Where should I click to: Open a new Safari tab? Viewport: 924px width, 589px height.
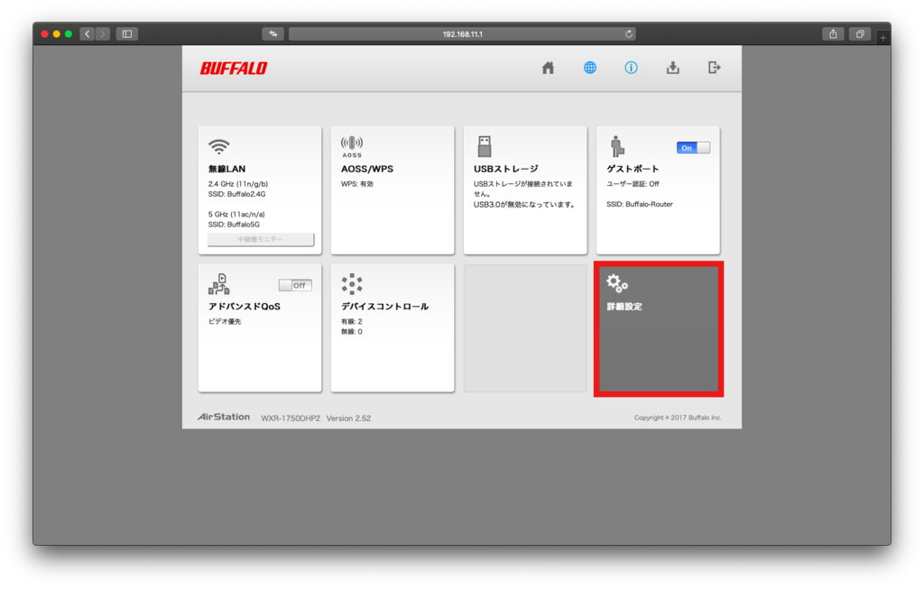coord(882,38)
